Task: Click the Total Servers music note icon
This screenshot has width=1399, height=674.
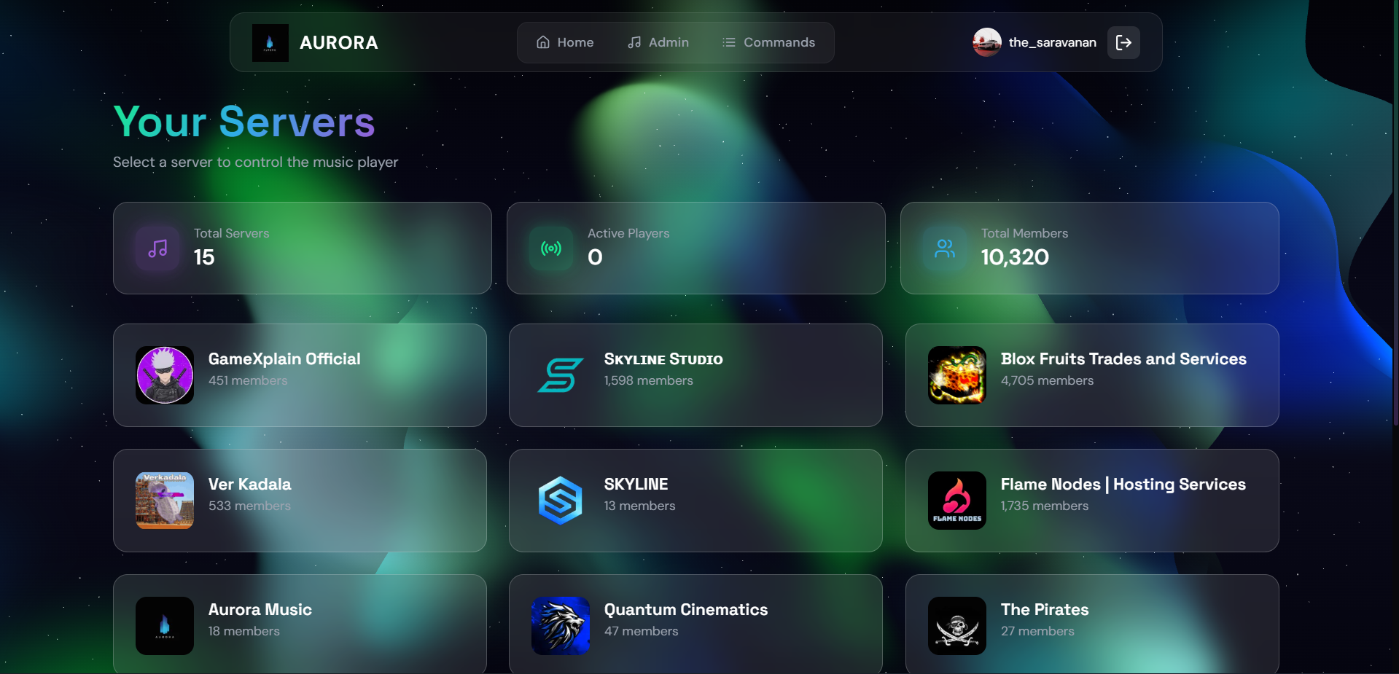Action: click(157, 248)
